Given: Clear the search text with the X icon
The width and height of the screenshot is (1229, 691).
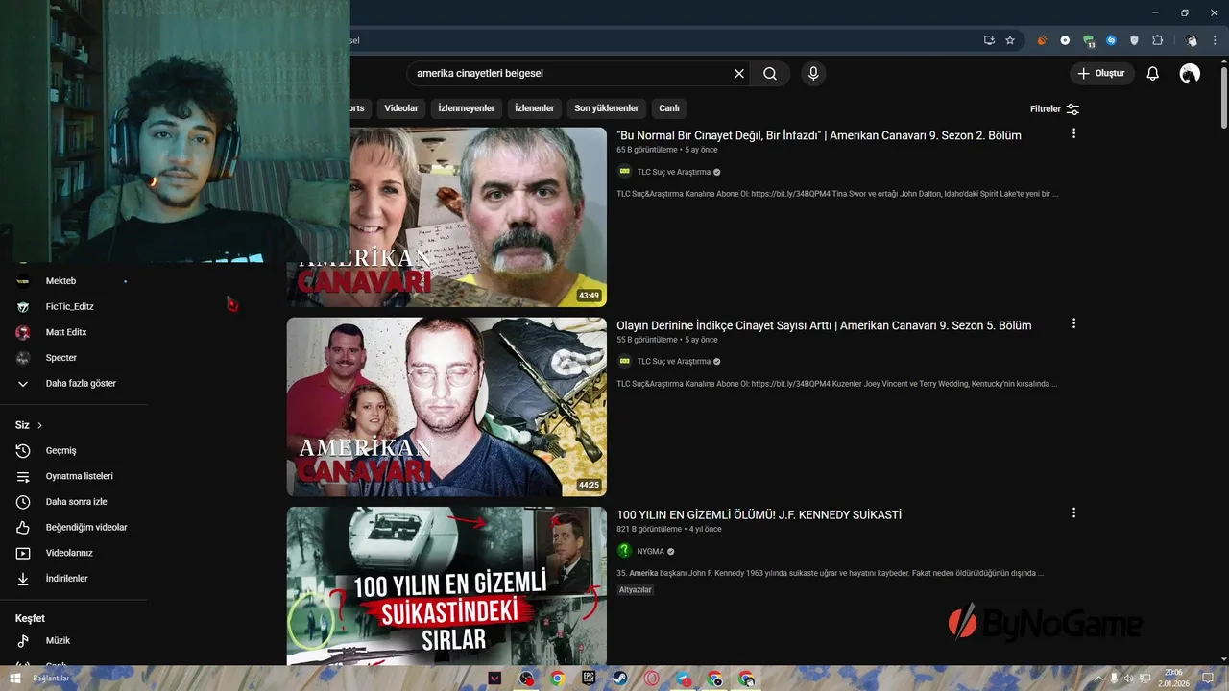Looking at the screenshot, I should pyautogui.click(x=739, y=74).
